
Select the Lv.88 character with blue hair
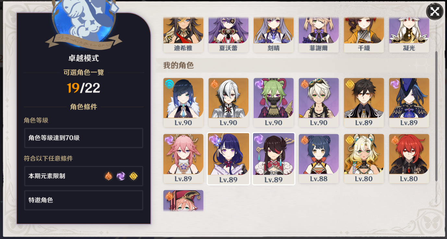(x=319, y=159)
